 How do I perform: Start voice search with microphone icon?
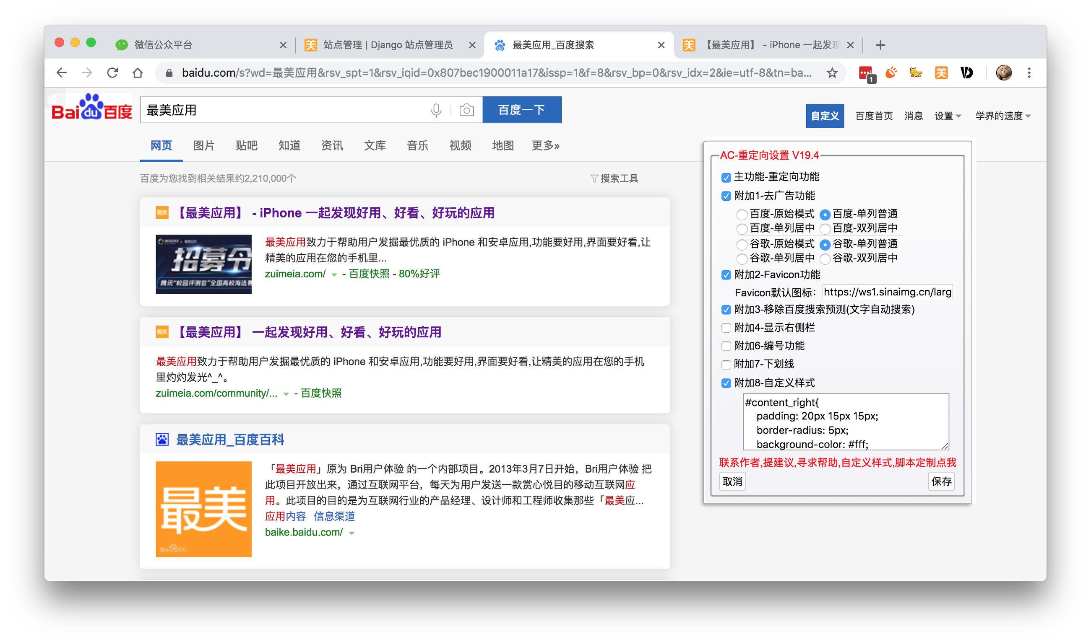click(x=436, y=110)
